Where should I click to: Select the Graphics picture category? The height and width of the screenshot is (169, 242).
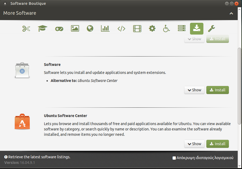pos(75,28)
